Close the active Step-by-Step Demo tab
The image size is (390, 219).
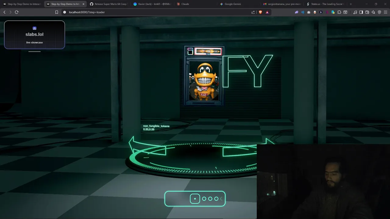pos(83,4)
